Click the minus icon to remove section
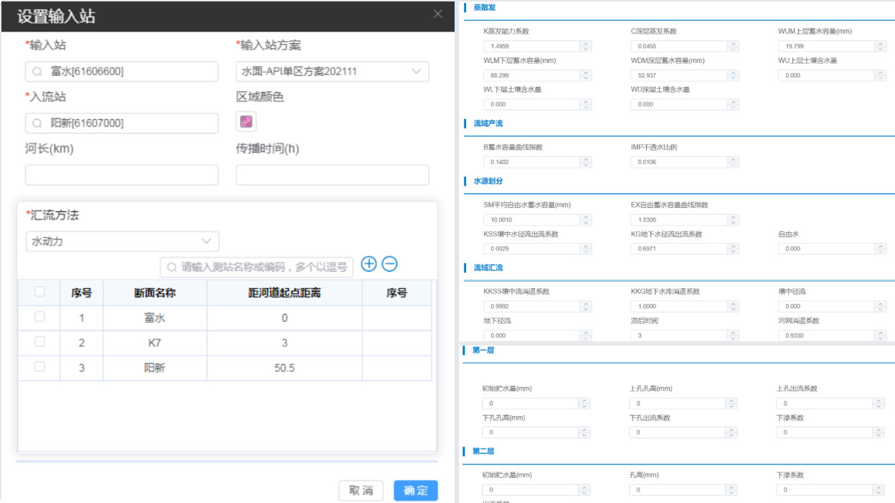The width and height of the screenshot is (895, 503). click(389, 264)
